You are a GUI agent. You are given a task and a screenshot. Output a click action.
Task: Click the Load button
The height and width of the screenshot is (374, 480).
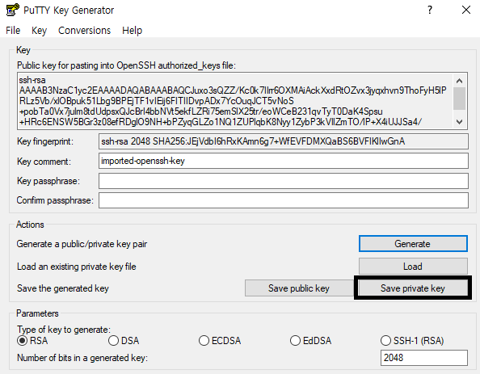[413, 267]
